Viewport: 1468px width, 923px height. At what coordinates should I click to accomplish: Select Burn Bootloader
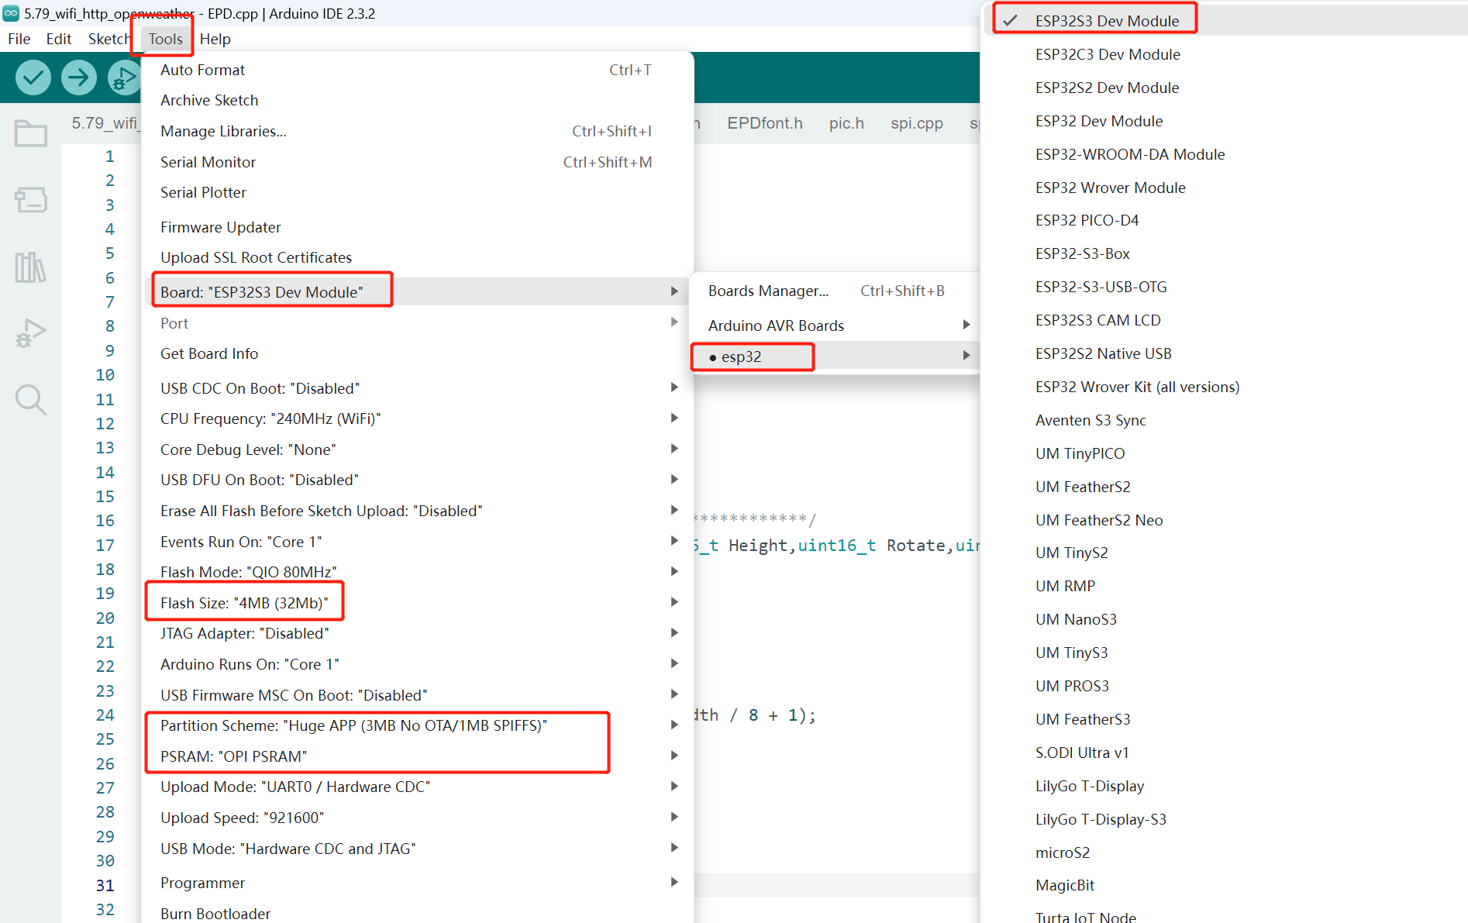tap(417, 913)
